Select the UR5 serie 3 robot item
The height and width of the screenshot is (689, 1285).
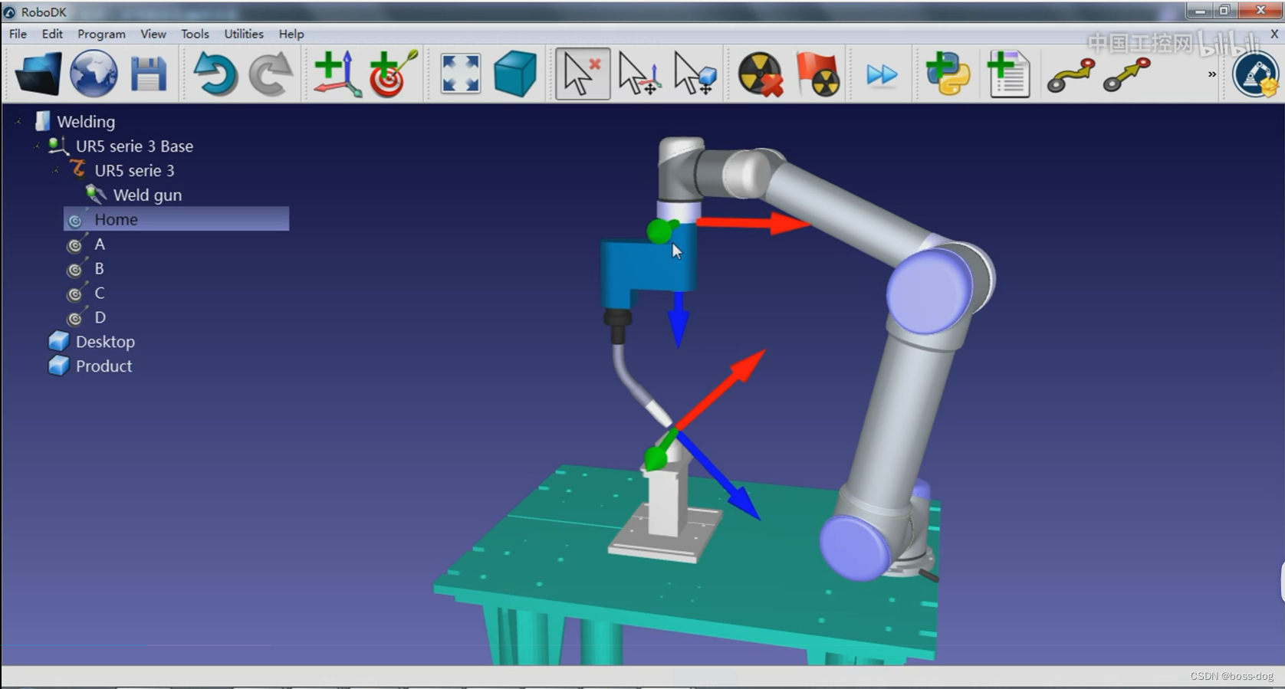(x=134, y=170)
